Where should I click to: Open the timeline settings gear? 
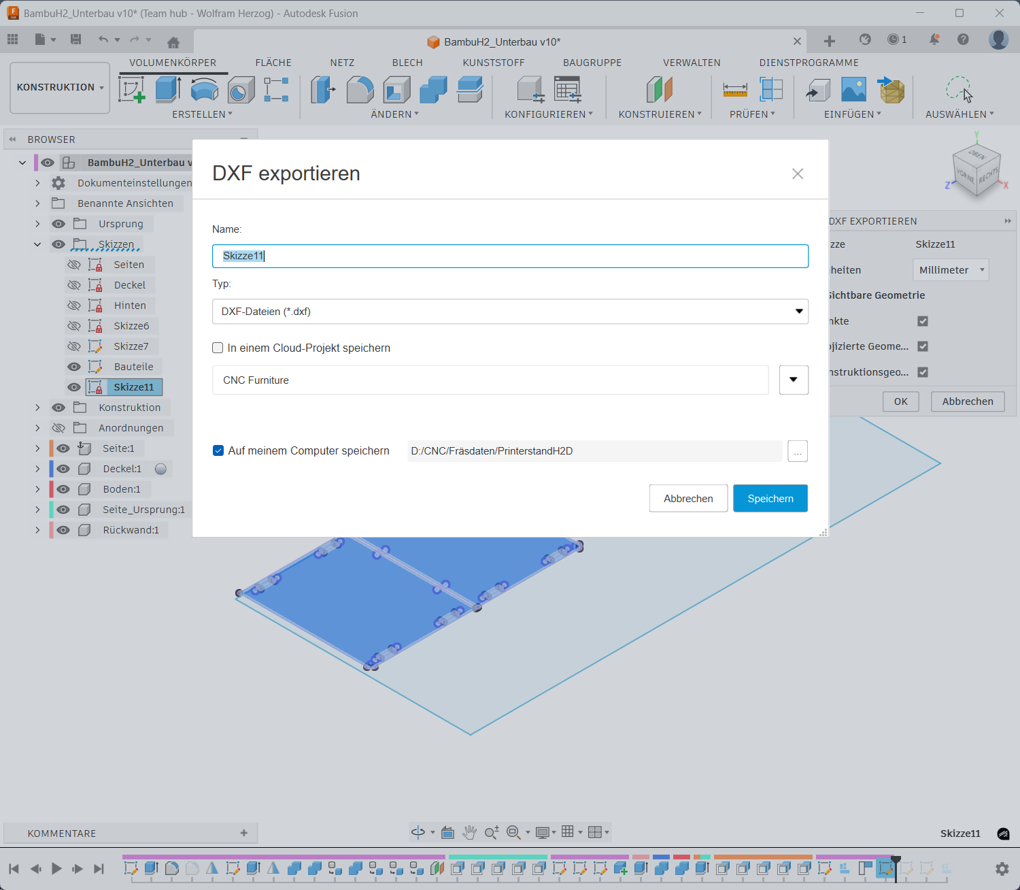point(1002,868)
